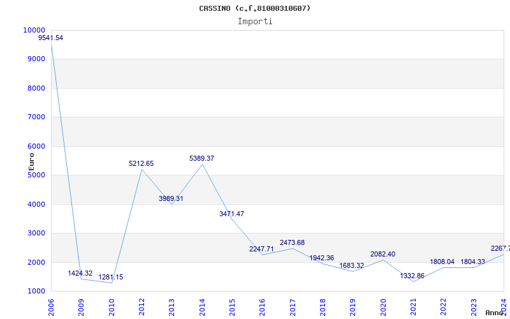Click x-axis year 2012
Image resolution: width=510 pixels, height=319 pixels.
coord(142,308)
